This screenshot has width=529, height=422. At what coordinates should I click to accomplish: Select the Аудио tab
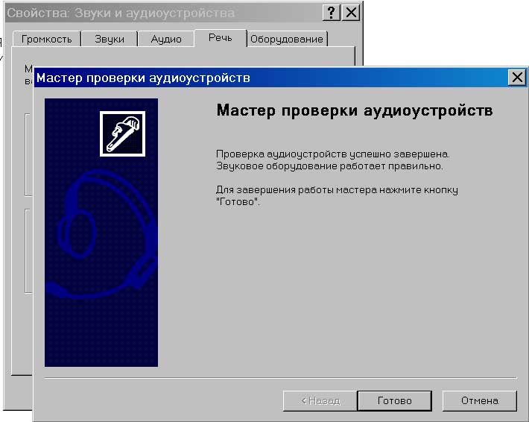[x=165, y=39]
